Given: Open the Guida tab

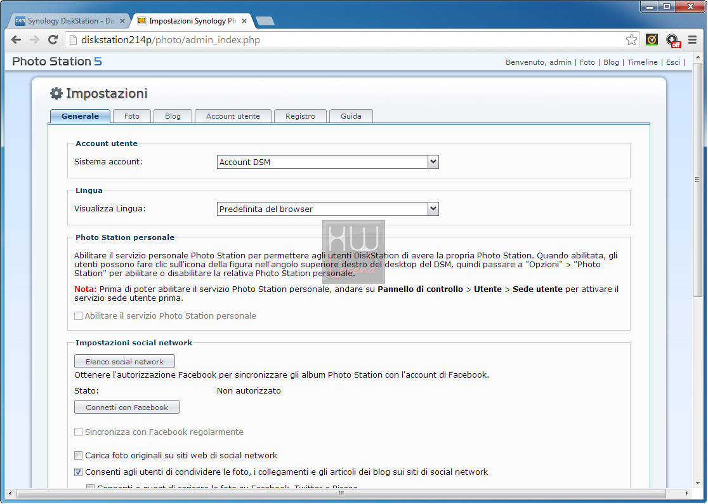Looking at the screenshot, I should 351,116.
